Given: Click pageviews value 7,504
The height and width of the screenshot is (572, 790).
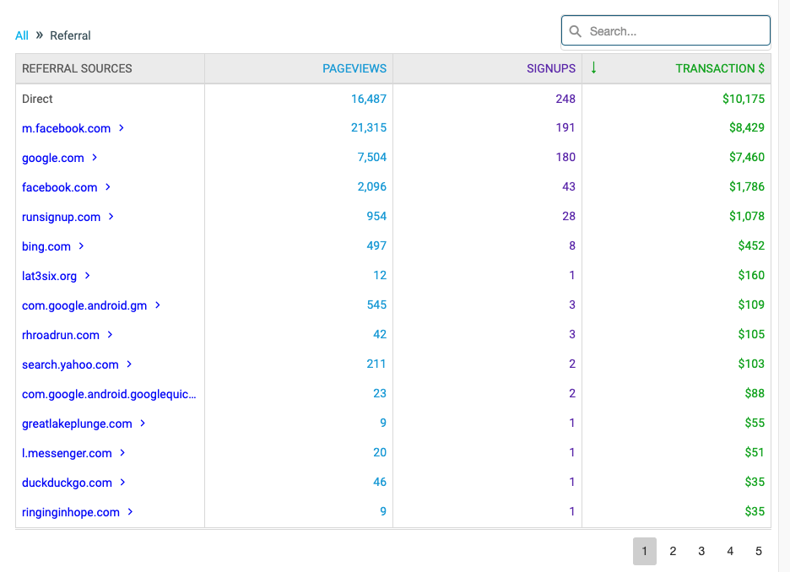Looking at the screenshot, I should (372, 157).
